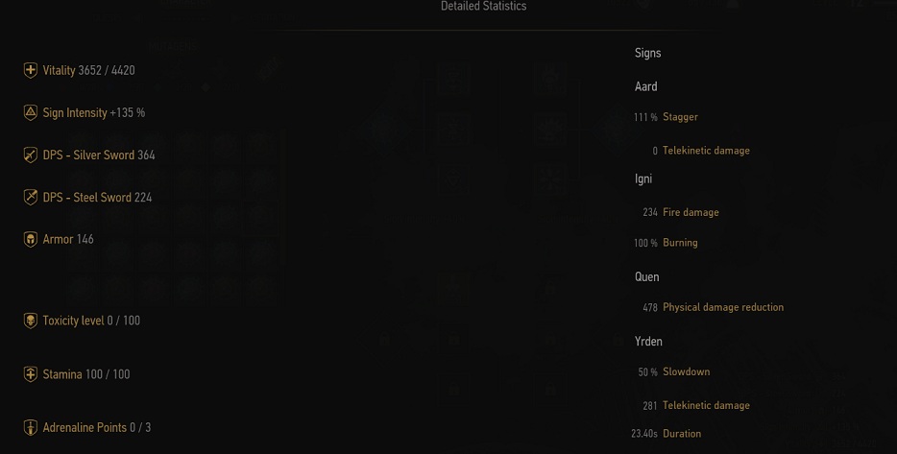The image size is (897, 454).
Task: Select the Igni Fire damage stat
Action: tap(690, 212)
